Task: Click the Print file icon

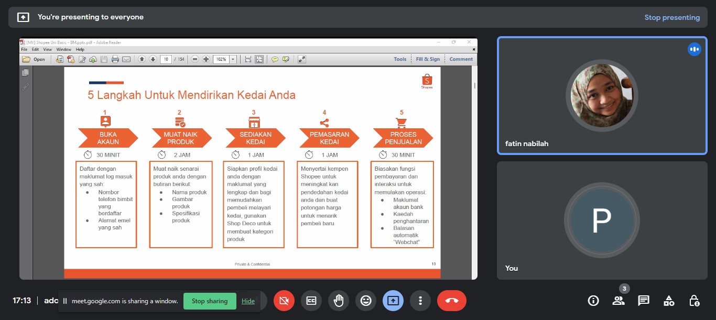Action: tap(115, 59)
